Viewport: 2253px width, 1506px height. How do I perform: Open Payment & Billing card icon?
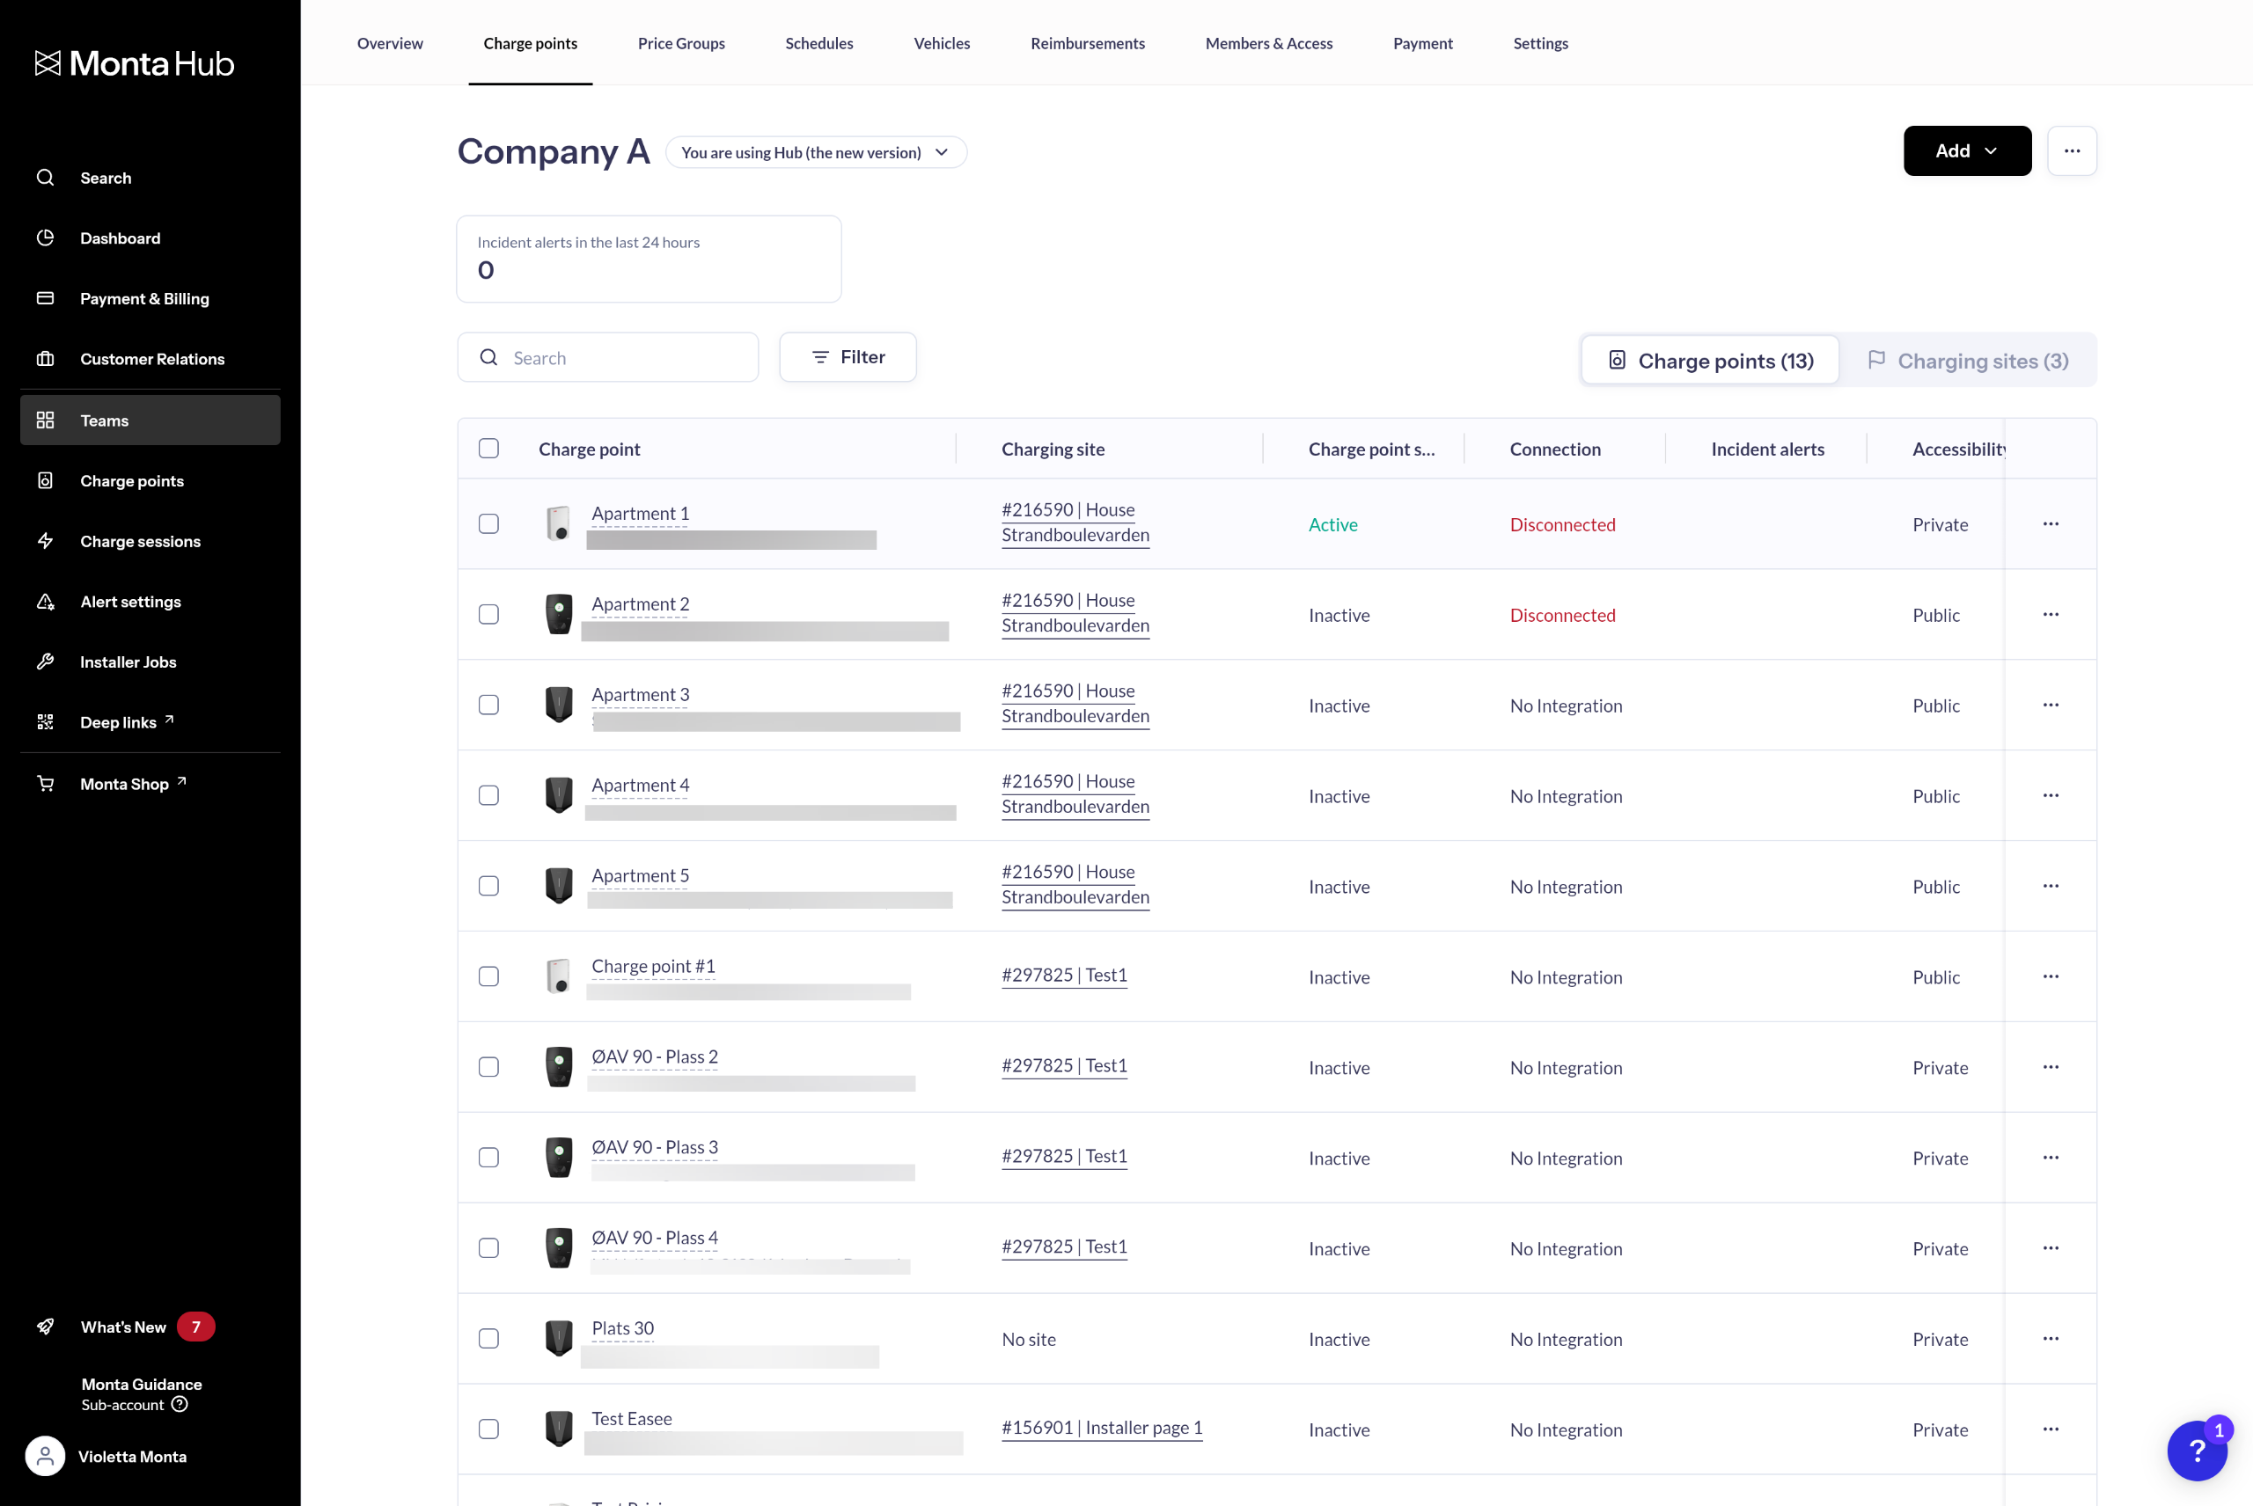click(x=45, y=299)
